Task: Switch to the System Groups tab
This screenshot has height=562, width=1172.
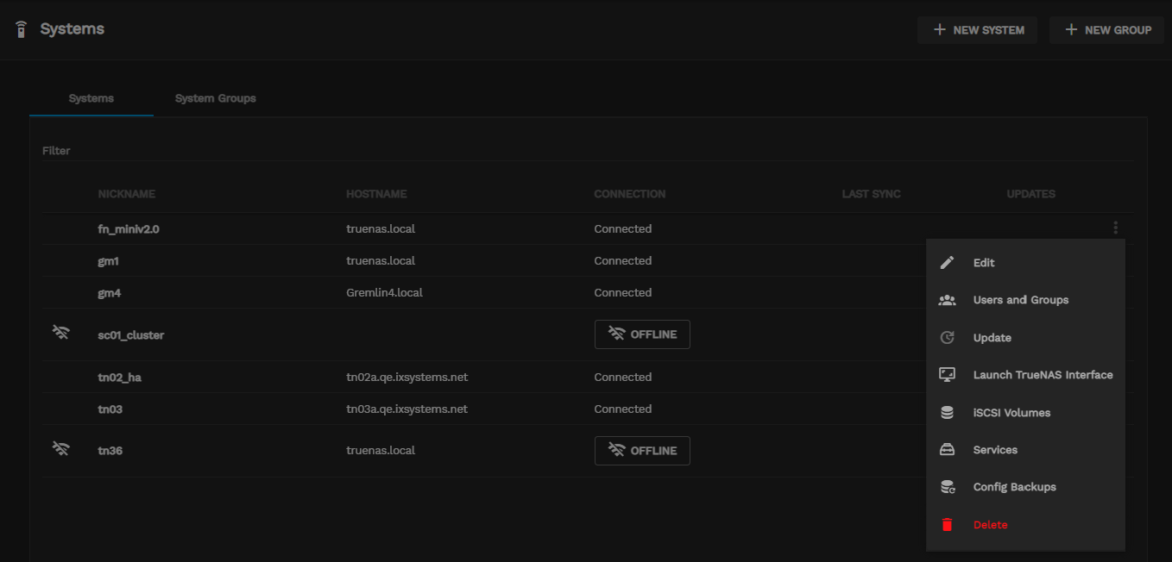Action: point(215,98)
